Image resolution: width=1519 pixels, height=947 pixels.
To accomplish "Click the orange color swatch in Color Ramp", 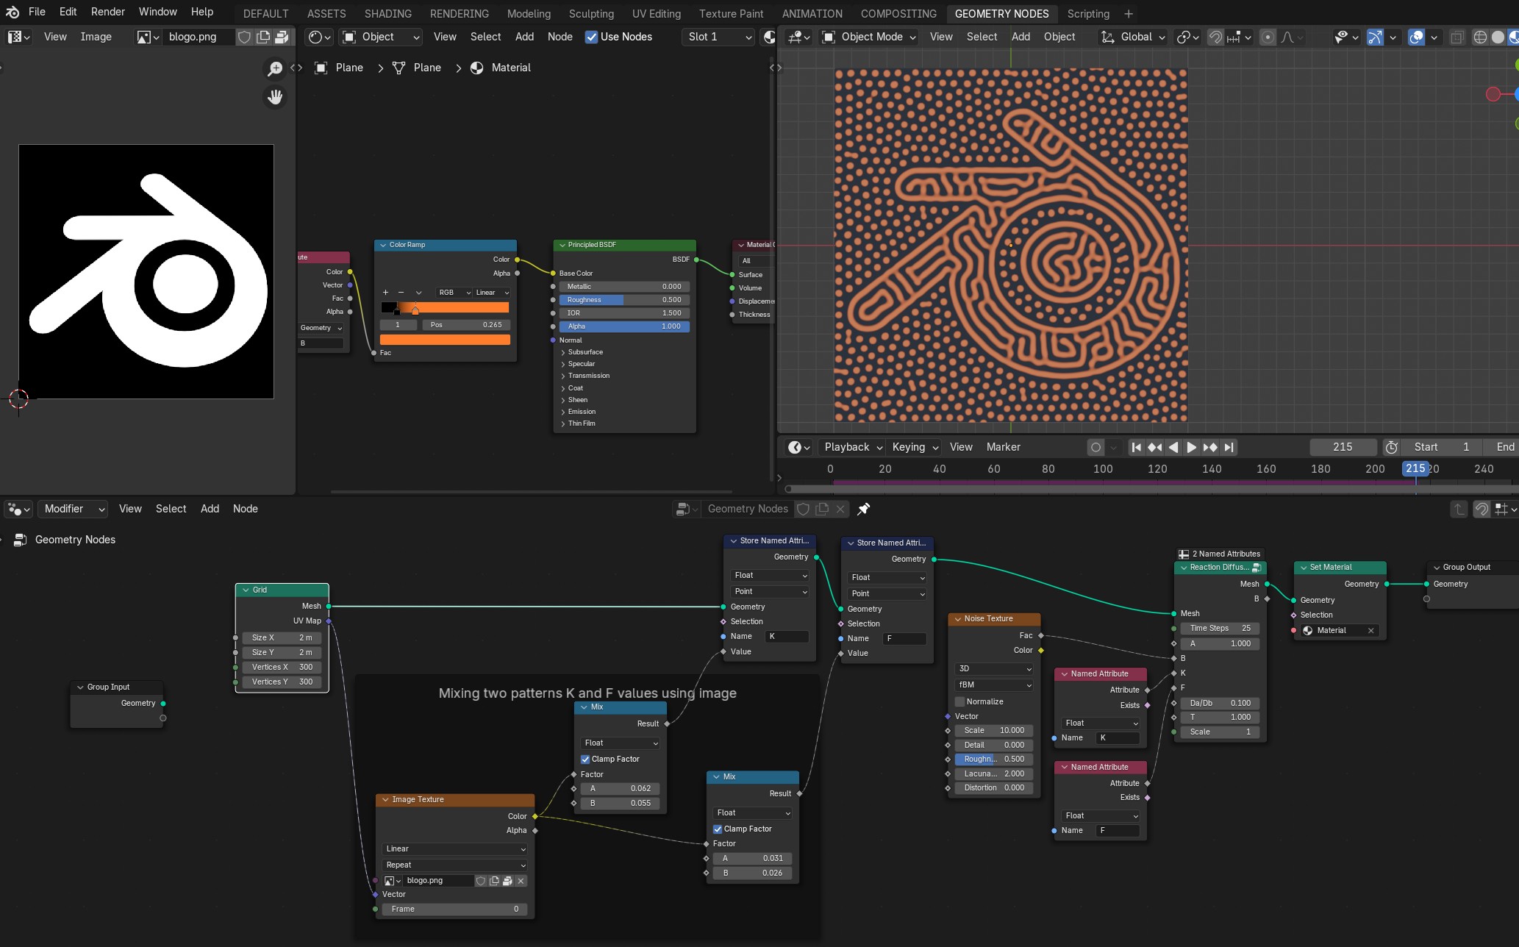I will [445, 340].
